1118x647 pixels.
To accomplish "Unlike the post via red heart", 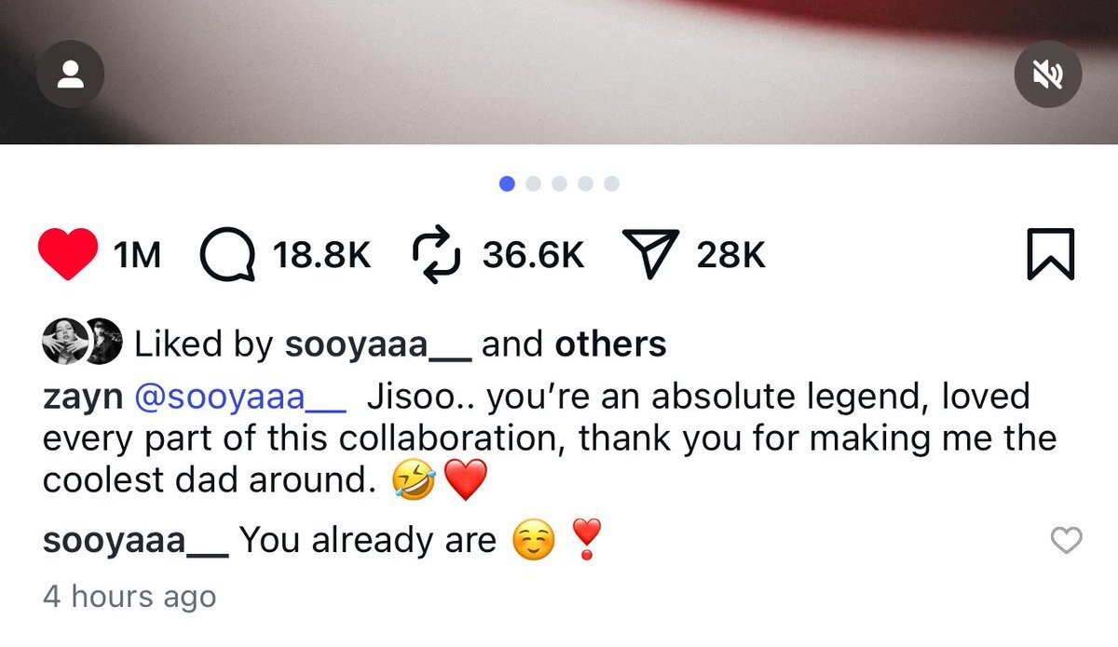I will pos(68,254).
